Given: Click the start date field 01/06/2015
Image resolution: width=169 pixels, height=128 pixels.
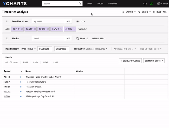Looking at the screenshot, I should coord(45,49).
